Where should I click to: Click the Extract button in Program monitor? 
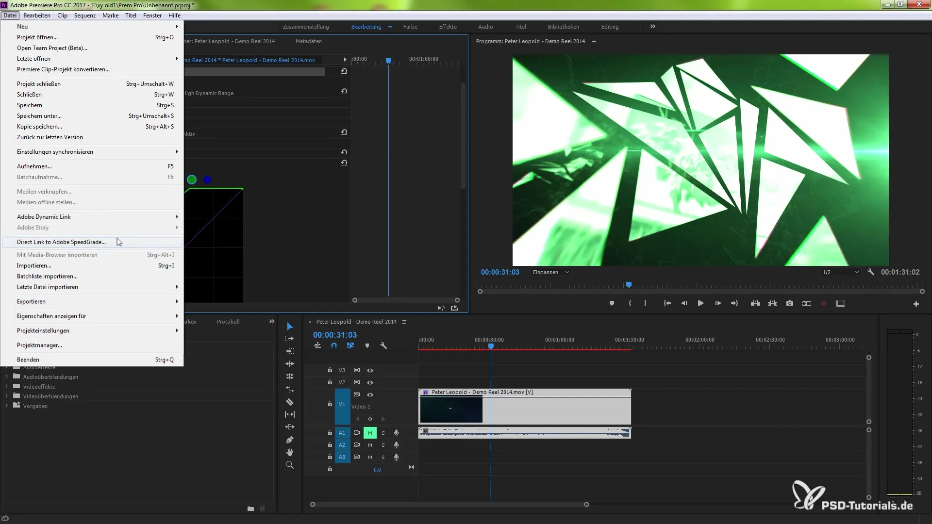coord(772,303)
